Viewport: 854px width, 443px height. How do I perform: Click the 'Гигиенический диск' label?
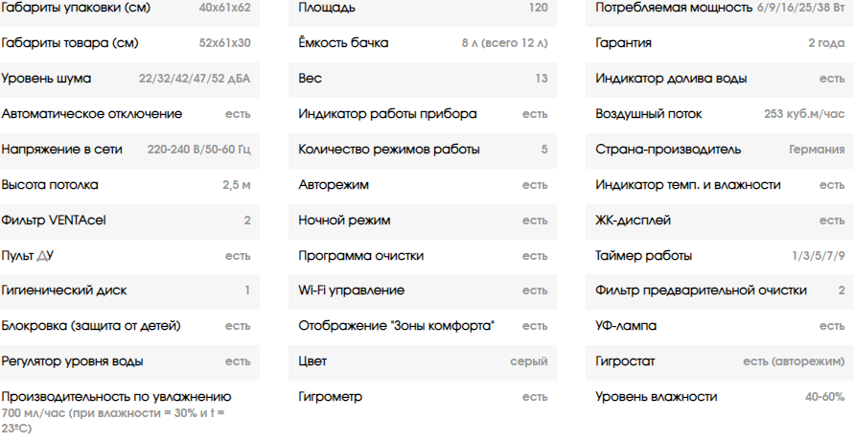click(64, 291)
